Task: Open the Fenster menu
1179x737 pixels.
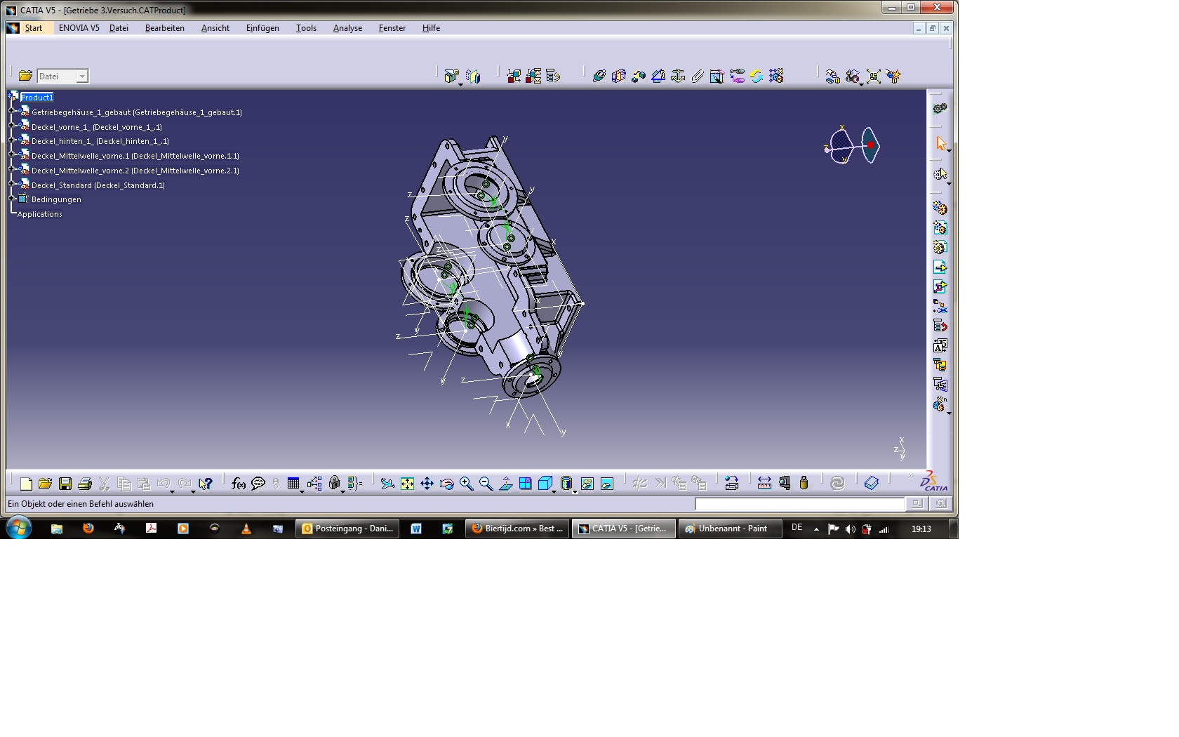Action: tap(392, 28)
